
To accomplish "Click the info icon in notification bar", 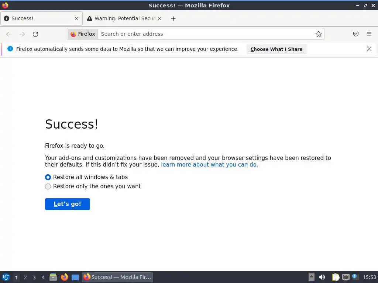I will [10, 49].
